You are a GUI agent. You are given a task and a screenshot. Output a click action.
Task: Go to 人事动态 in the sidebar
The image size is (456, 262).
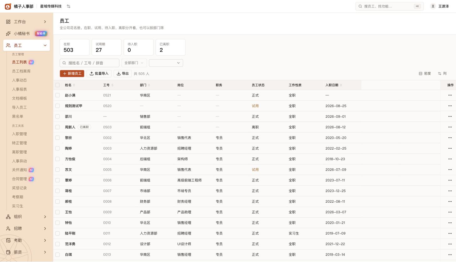pyautogui.click(x=19, y=80)
